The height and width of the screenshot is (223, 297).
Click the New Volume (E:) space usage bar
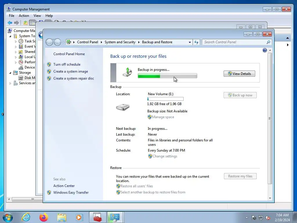(x=165, y=99)
